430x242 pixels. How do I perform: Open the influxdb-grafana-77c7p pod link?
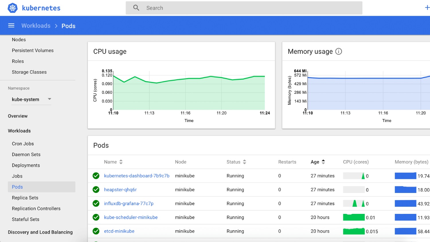(x=129, y=204)
